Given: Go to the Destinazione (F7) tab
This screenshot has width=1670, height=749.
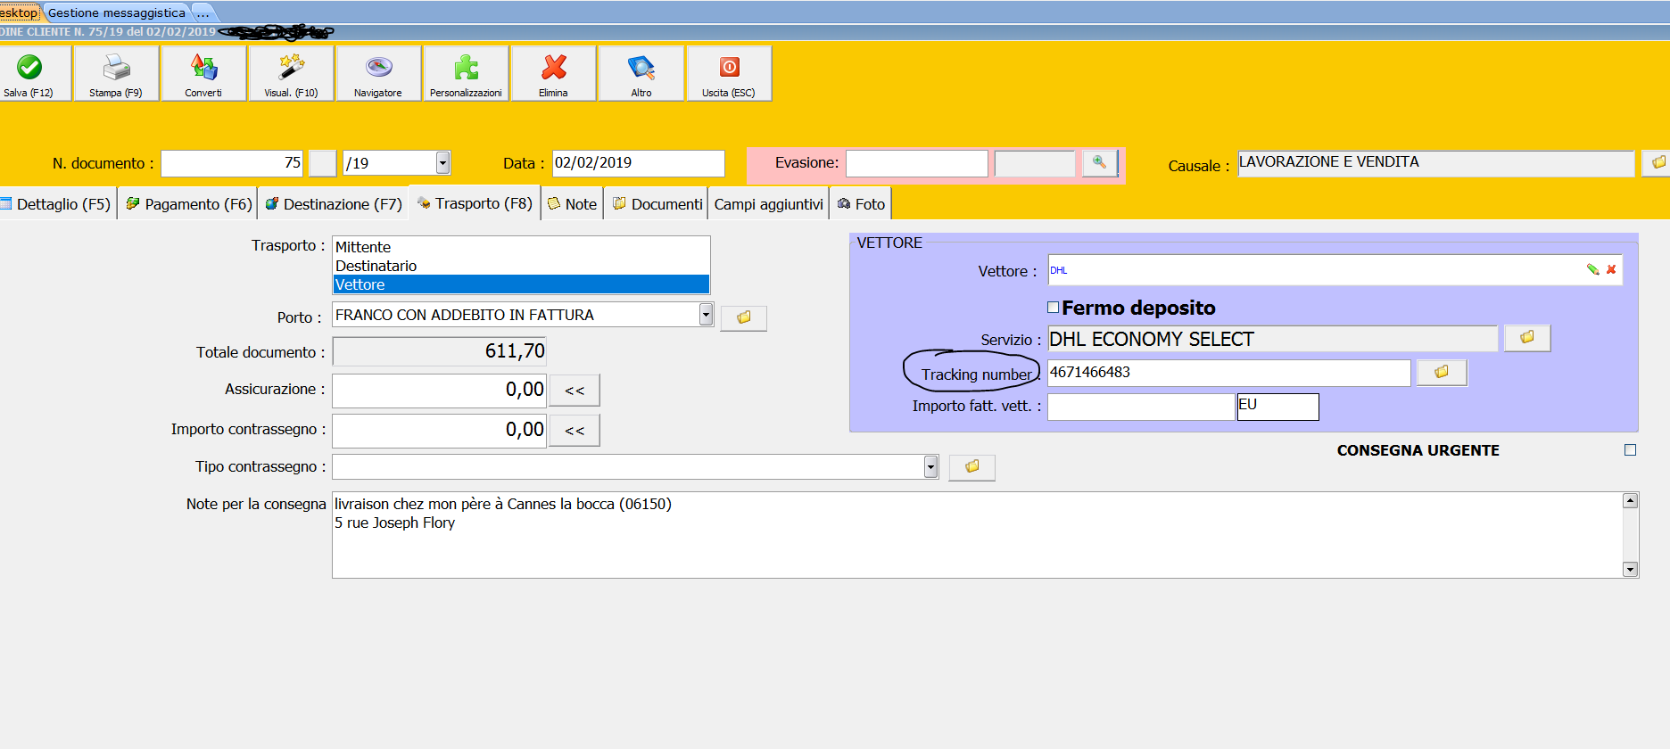Looking at the screenshot, I should [x=334, y=204].
